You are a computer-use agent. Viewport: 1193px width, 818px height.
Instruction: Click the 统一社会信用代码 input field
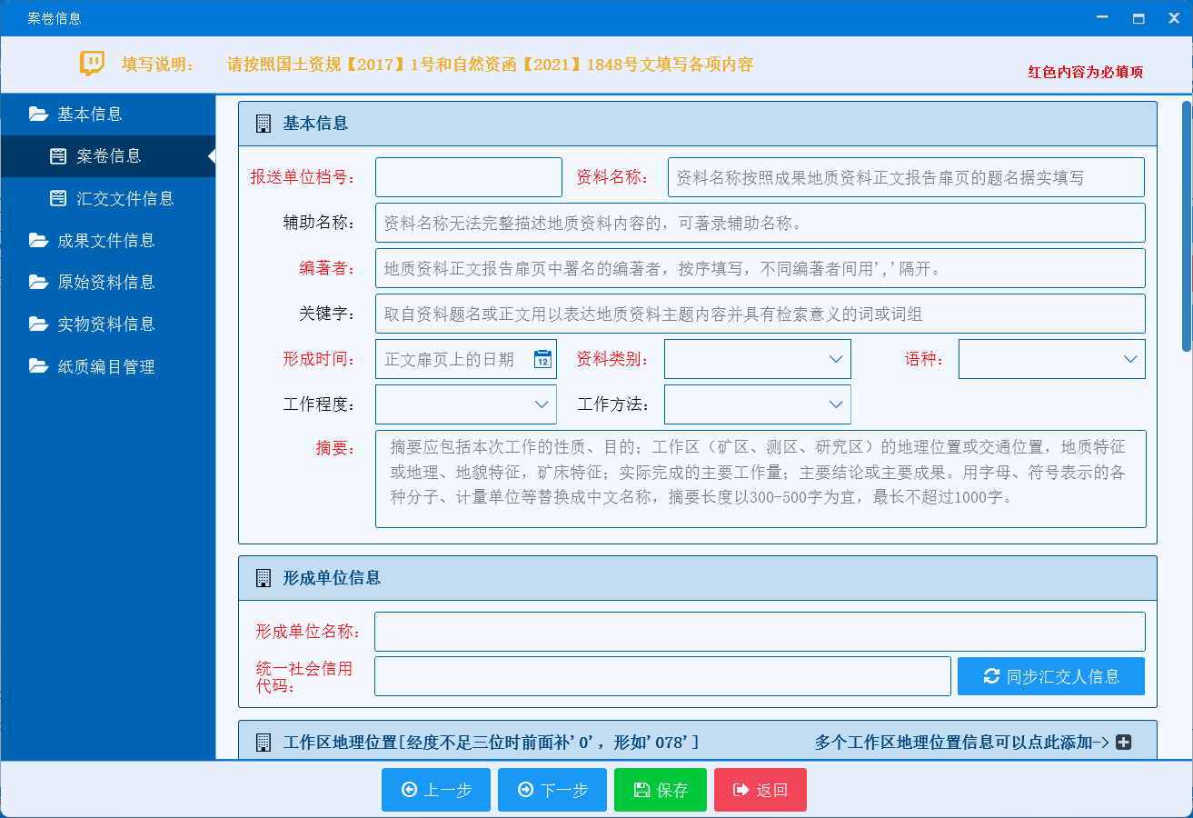coord(663,676)
